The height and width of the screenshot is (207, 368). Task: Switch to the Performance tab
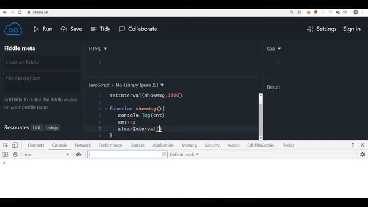[x=110, y=145]
